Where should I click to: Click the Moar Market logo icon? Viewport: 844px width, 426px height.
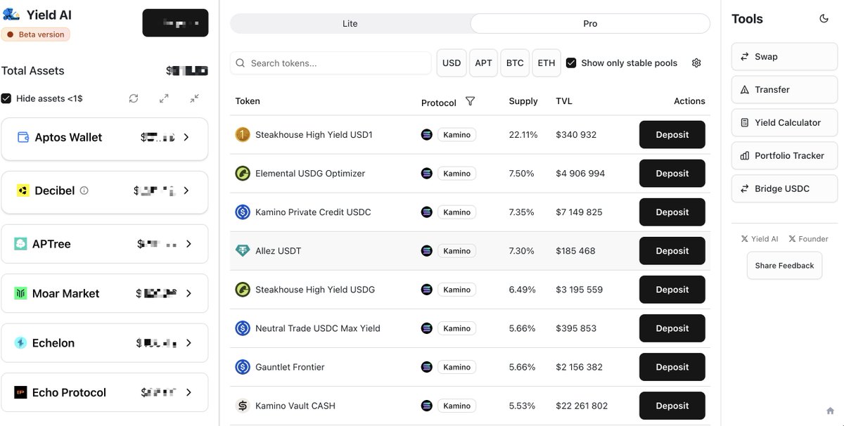pos(20,293)
